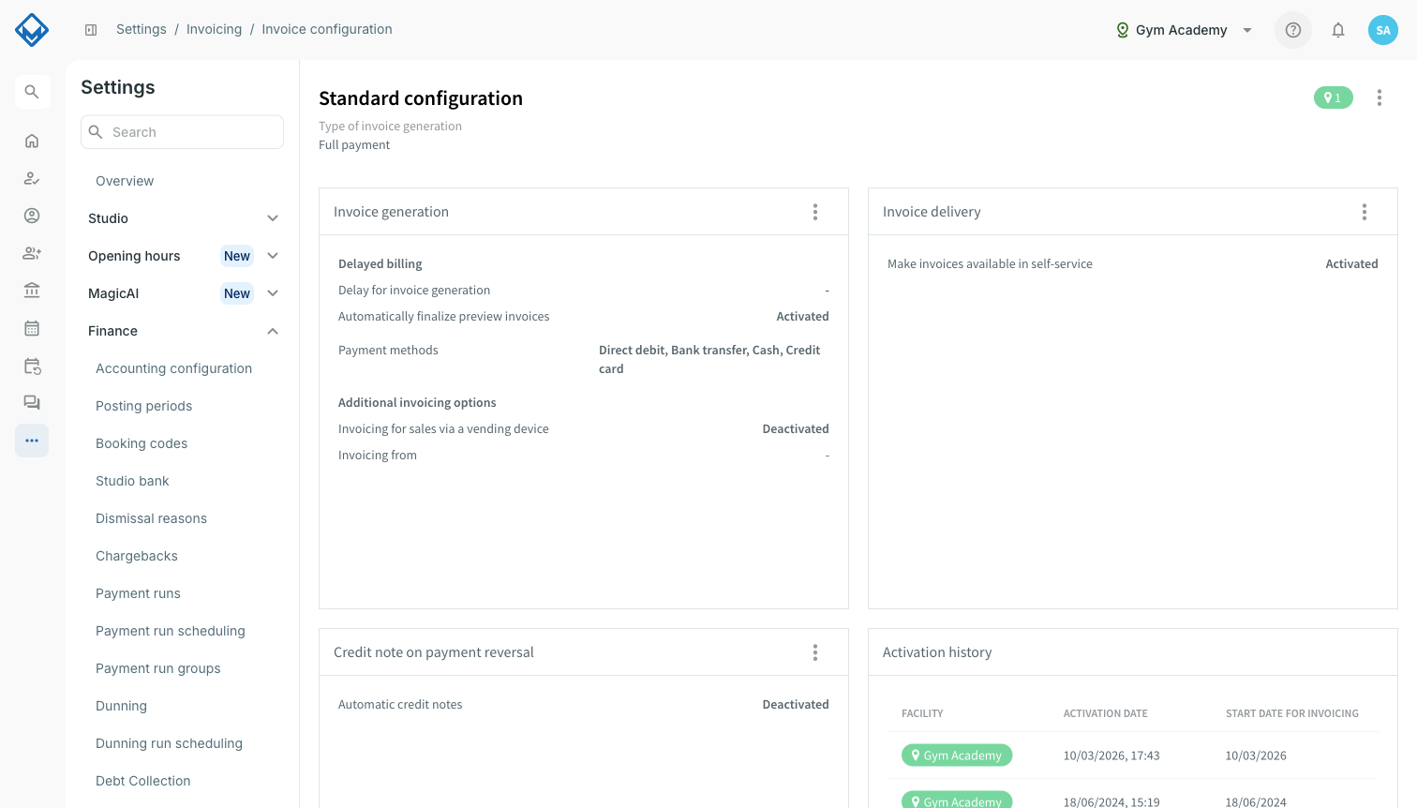1417x808 pixels.
Task: Open the search icon in left rail
Action: click(x=32, y=92)
